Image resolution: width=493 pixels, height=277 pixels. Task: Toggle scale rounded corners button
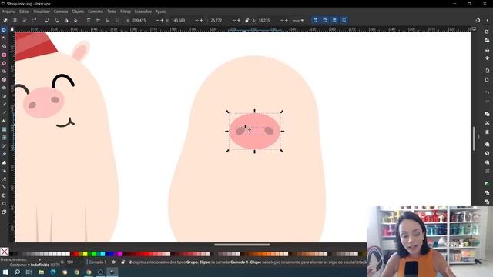pyautogui.click(x=325, y=21)
